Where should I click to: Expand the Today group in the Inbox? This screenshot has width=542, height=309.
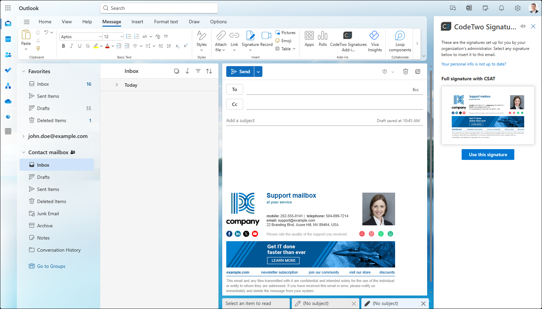(117, 85)
